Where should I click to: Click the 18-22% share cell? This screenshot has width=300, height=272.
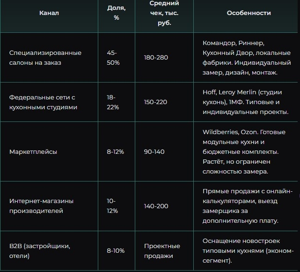click(113, 102)
